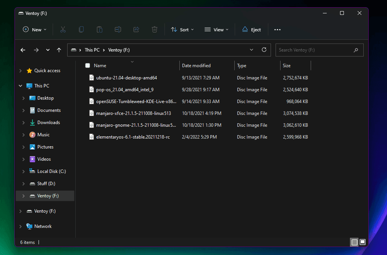Click the Paste clipboard icon
This screenshot has height=255, width=387.
(100, 29)
